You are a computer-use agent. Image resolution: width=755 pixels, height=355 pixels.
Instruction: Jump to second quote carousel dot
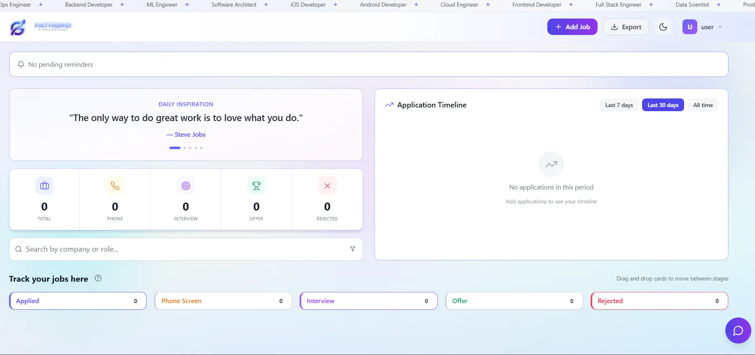pos(185,148)
